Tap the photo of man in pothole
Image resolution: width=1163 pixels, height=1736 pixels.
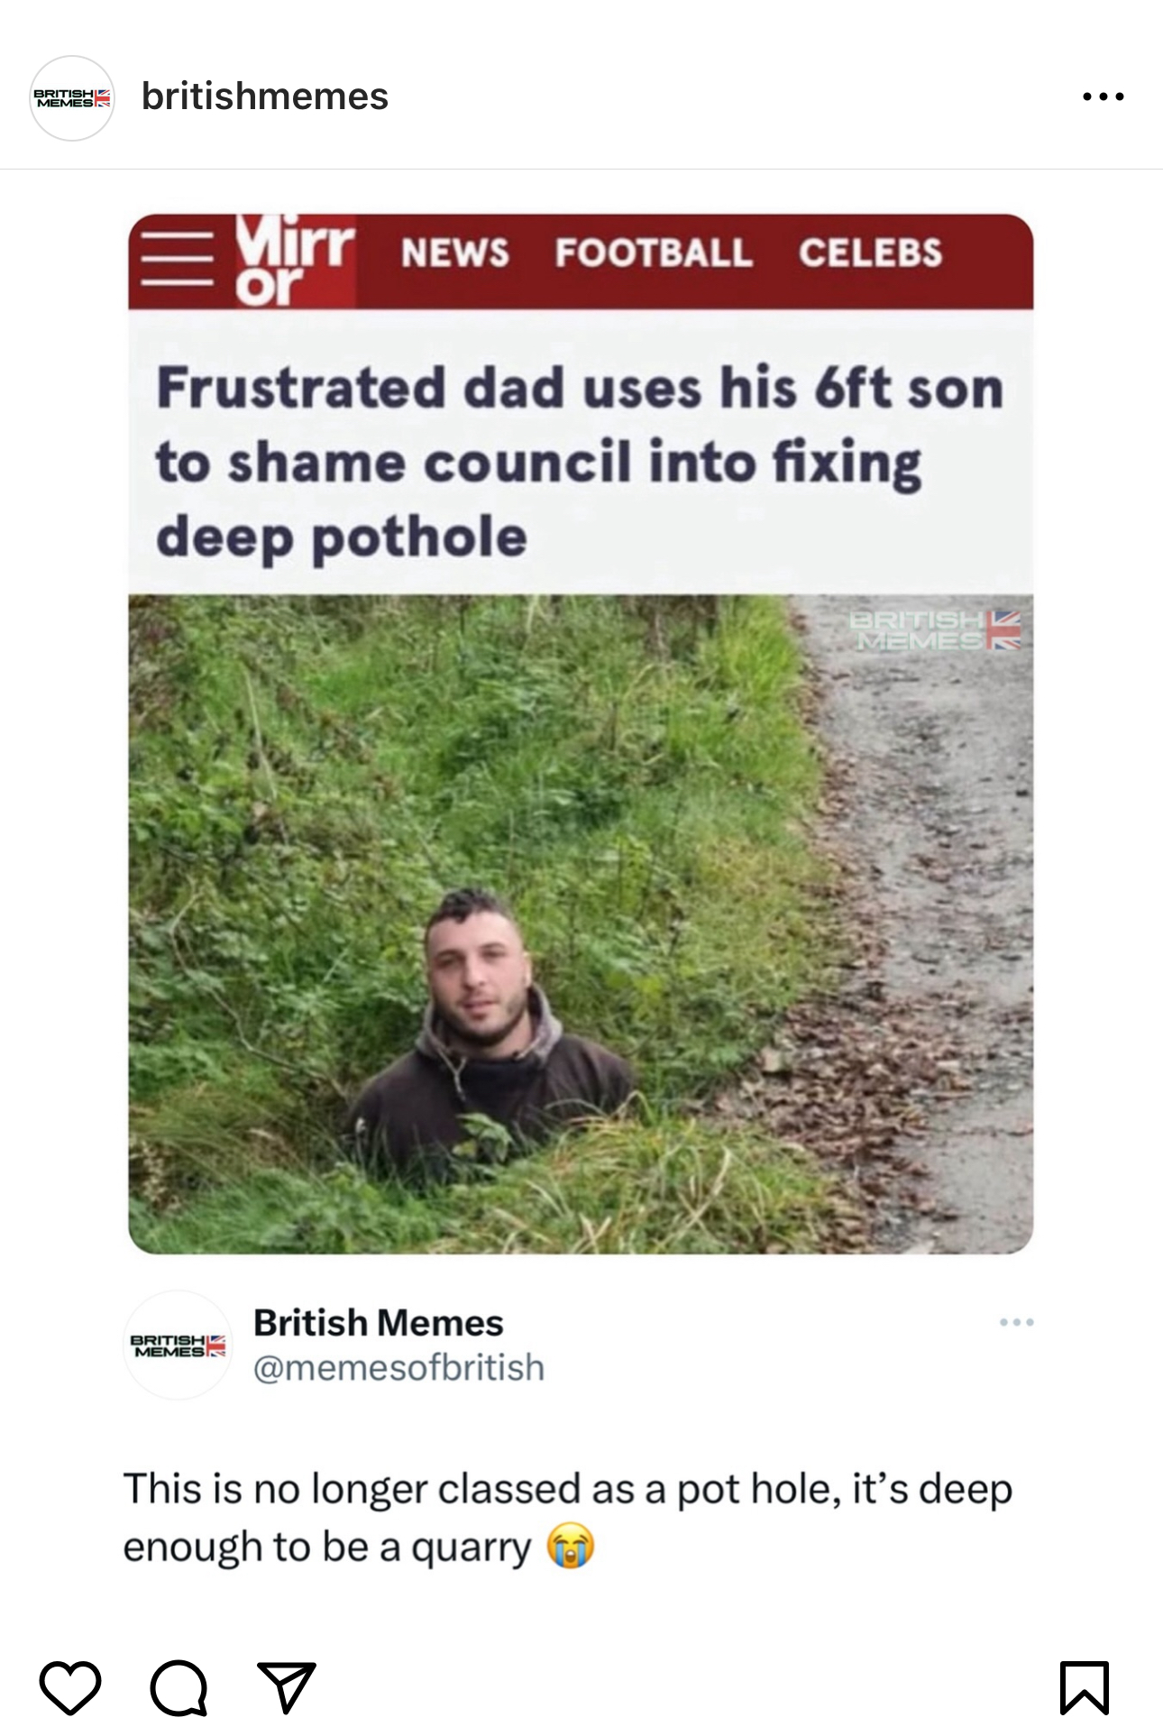click(x=581, y=923)
